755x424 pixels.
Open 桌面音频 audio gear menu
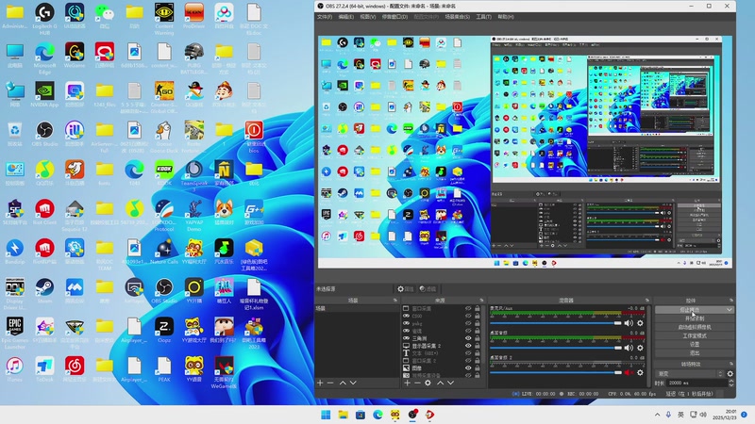640,348
